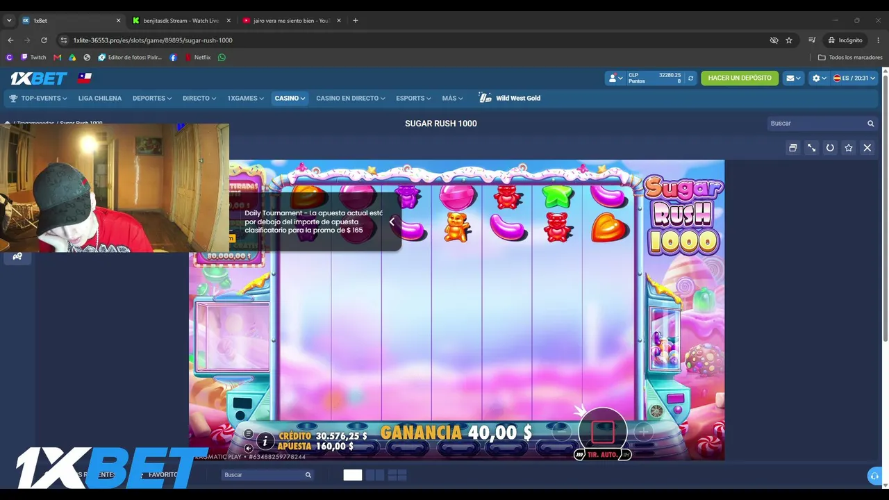Image resolution: width=889 pixels, height=500 pixels.
Task: Refresh the account balance
Action: point(690,78)
